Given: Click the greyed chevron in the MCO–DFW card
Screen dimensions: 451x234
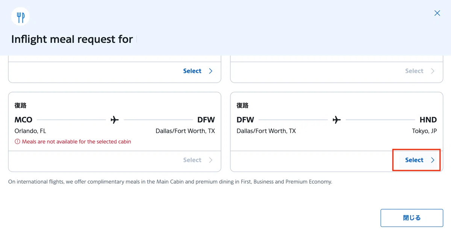Looking at the screenshot, I should [x=210, y=160].
